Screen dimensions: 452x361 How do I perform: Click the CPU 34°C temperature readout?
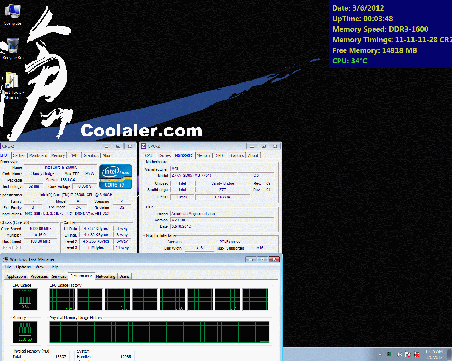350,61
